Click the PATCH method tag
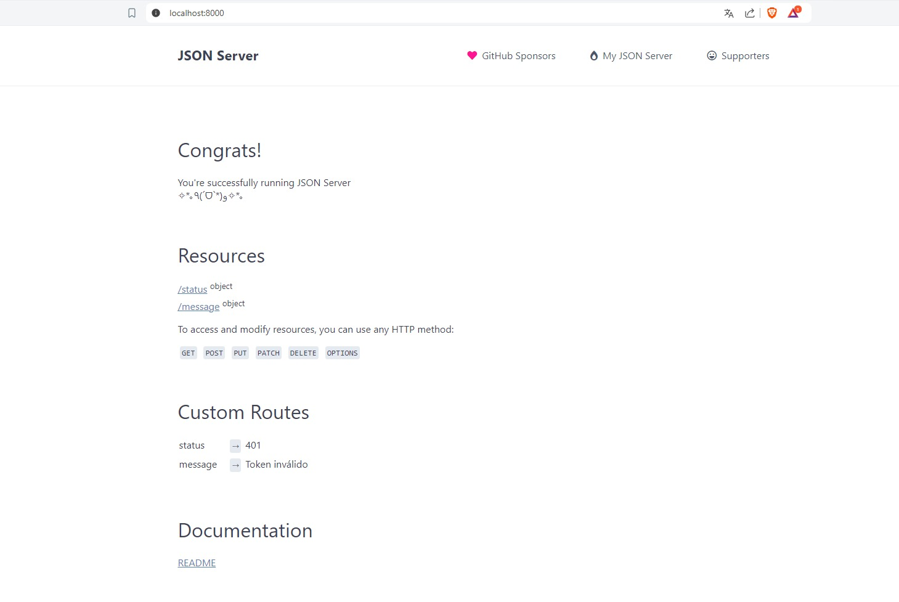This screenshot has width=899, height=602. (x=269, y=353)
